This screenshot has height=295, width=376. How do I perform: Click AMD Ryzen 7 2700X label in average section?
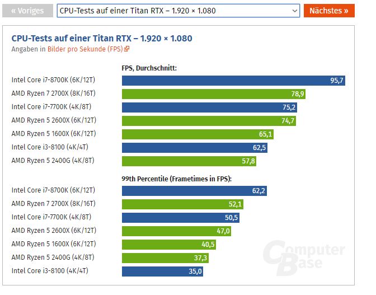54,93
